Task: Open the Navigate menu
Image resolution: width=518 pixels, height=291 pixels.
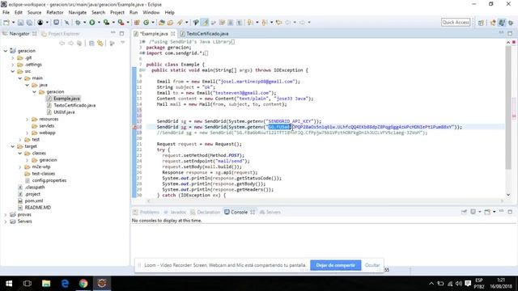Action: [78, 13]
